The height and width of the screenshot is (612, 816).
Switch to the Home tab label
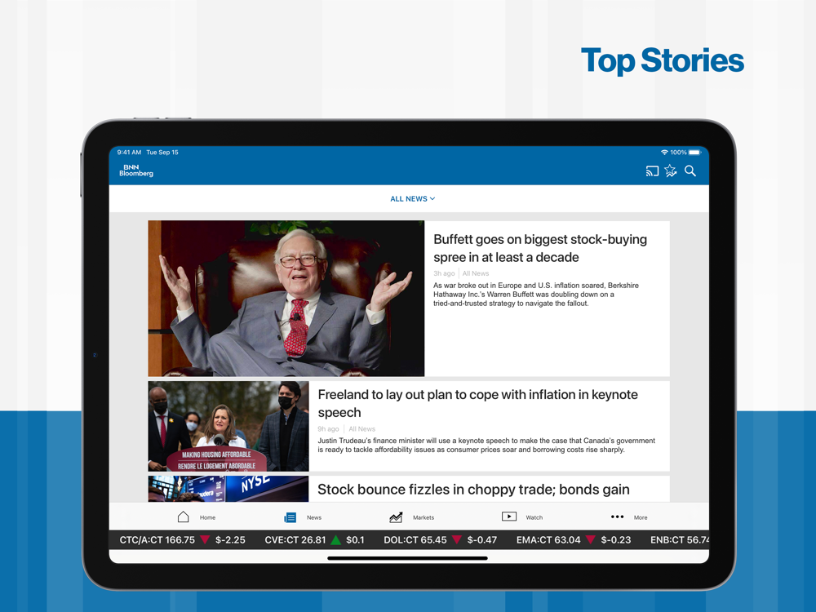(207, 517)
